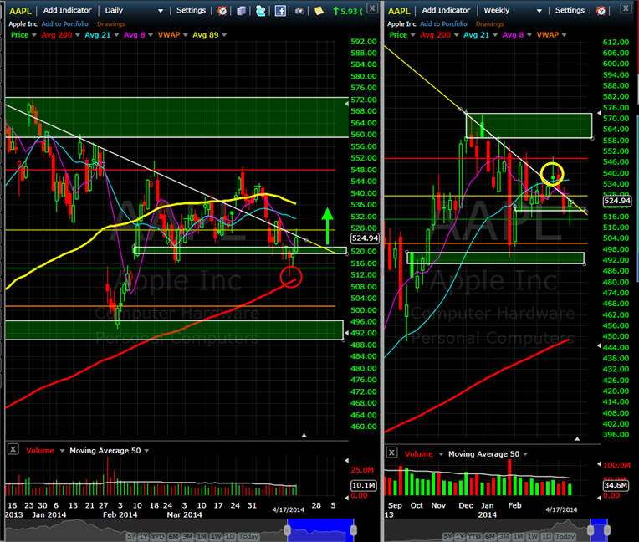Open Volume dropdown in Daily volume pane

63,451
